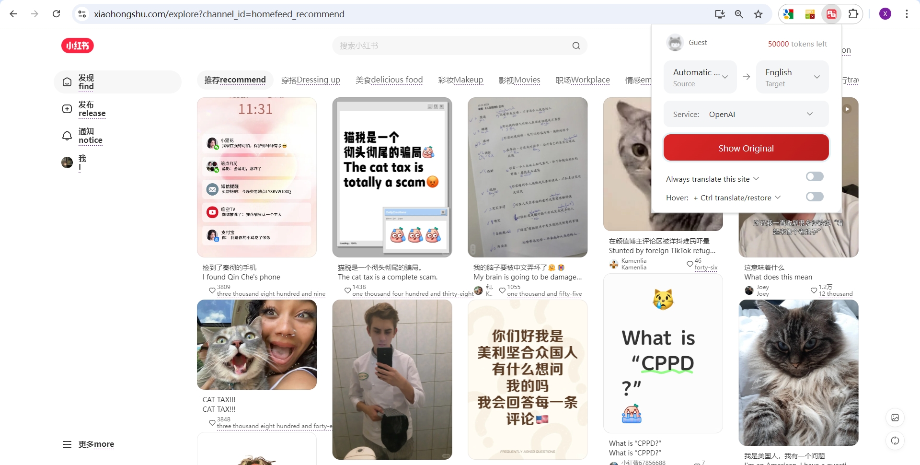
Task: Expand the 更多more menu
Action: 89,444
